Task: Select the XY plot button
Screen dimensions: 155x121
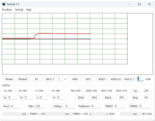Action: [x=37, y=79]
